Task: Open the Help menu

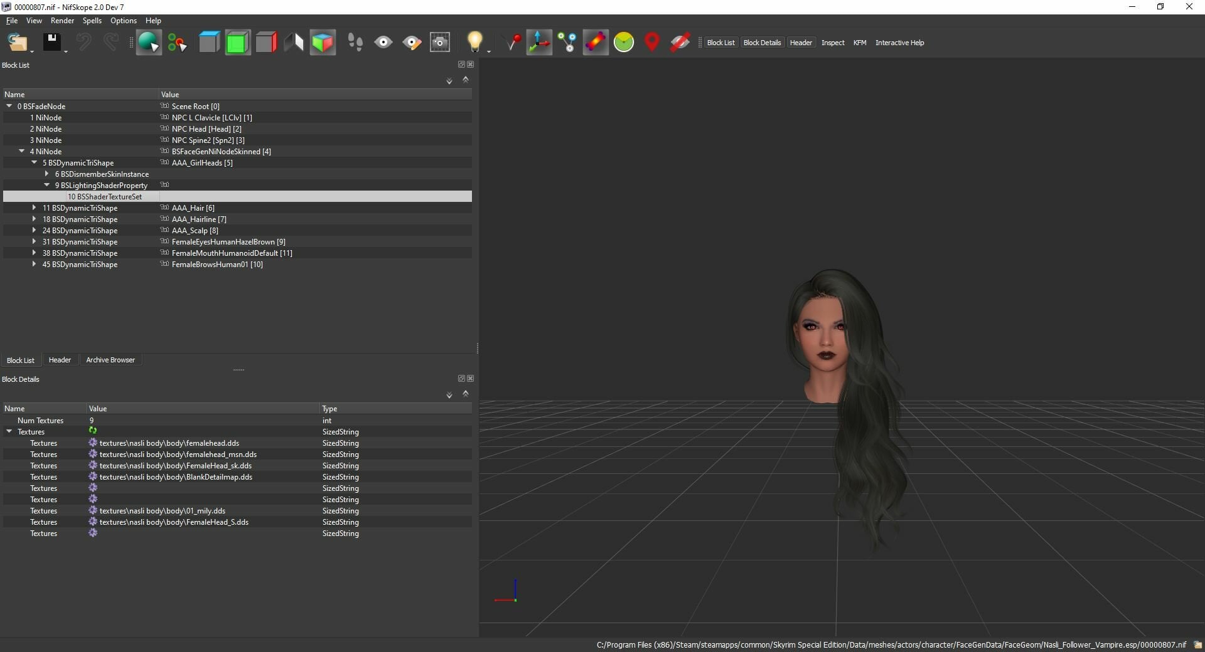Action: tap(153, 21)
